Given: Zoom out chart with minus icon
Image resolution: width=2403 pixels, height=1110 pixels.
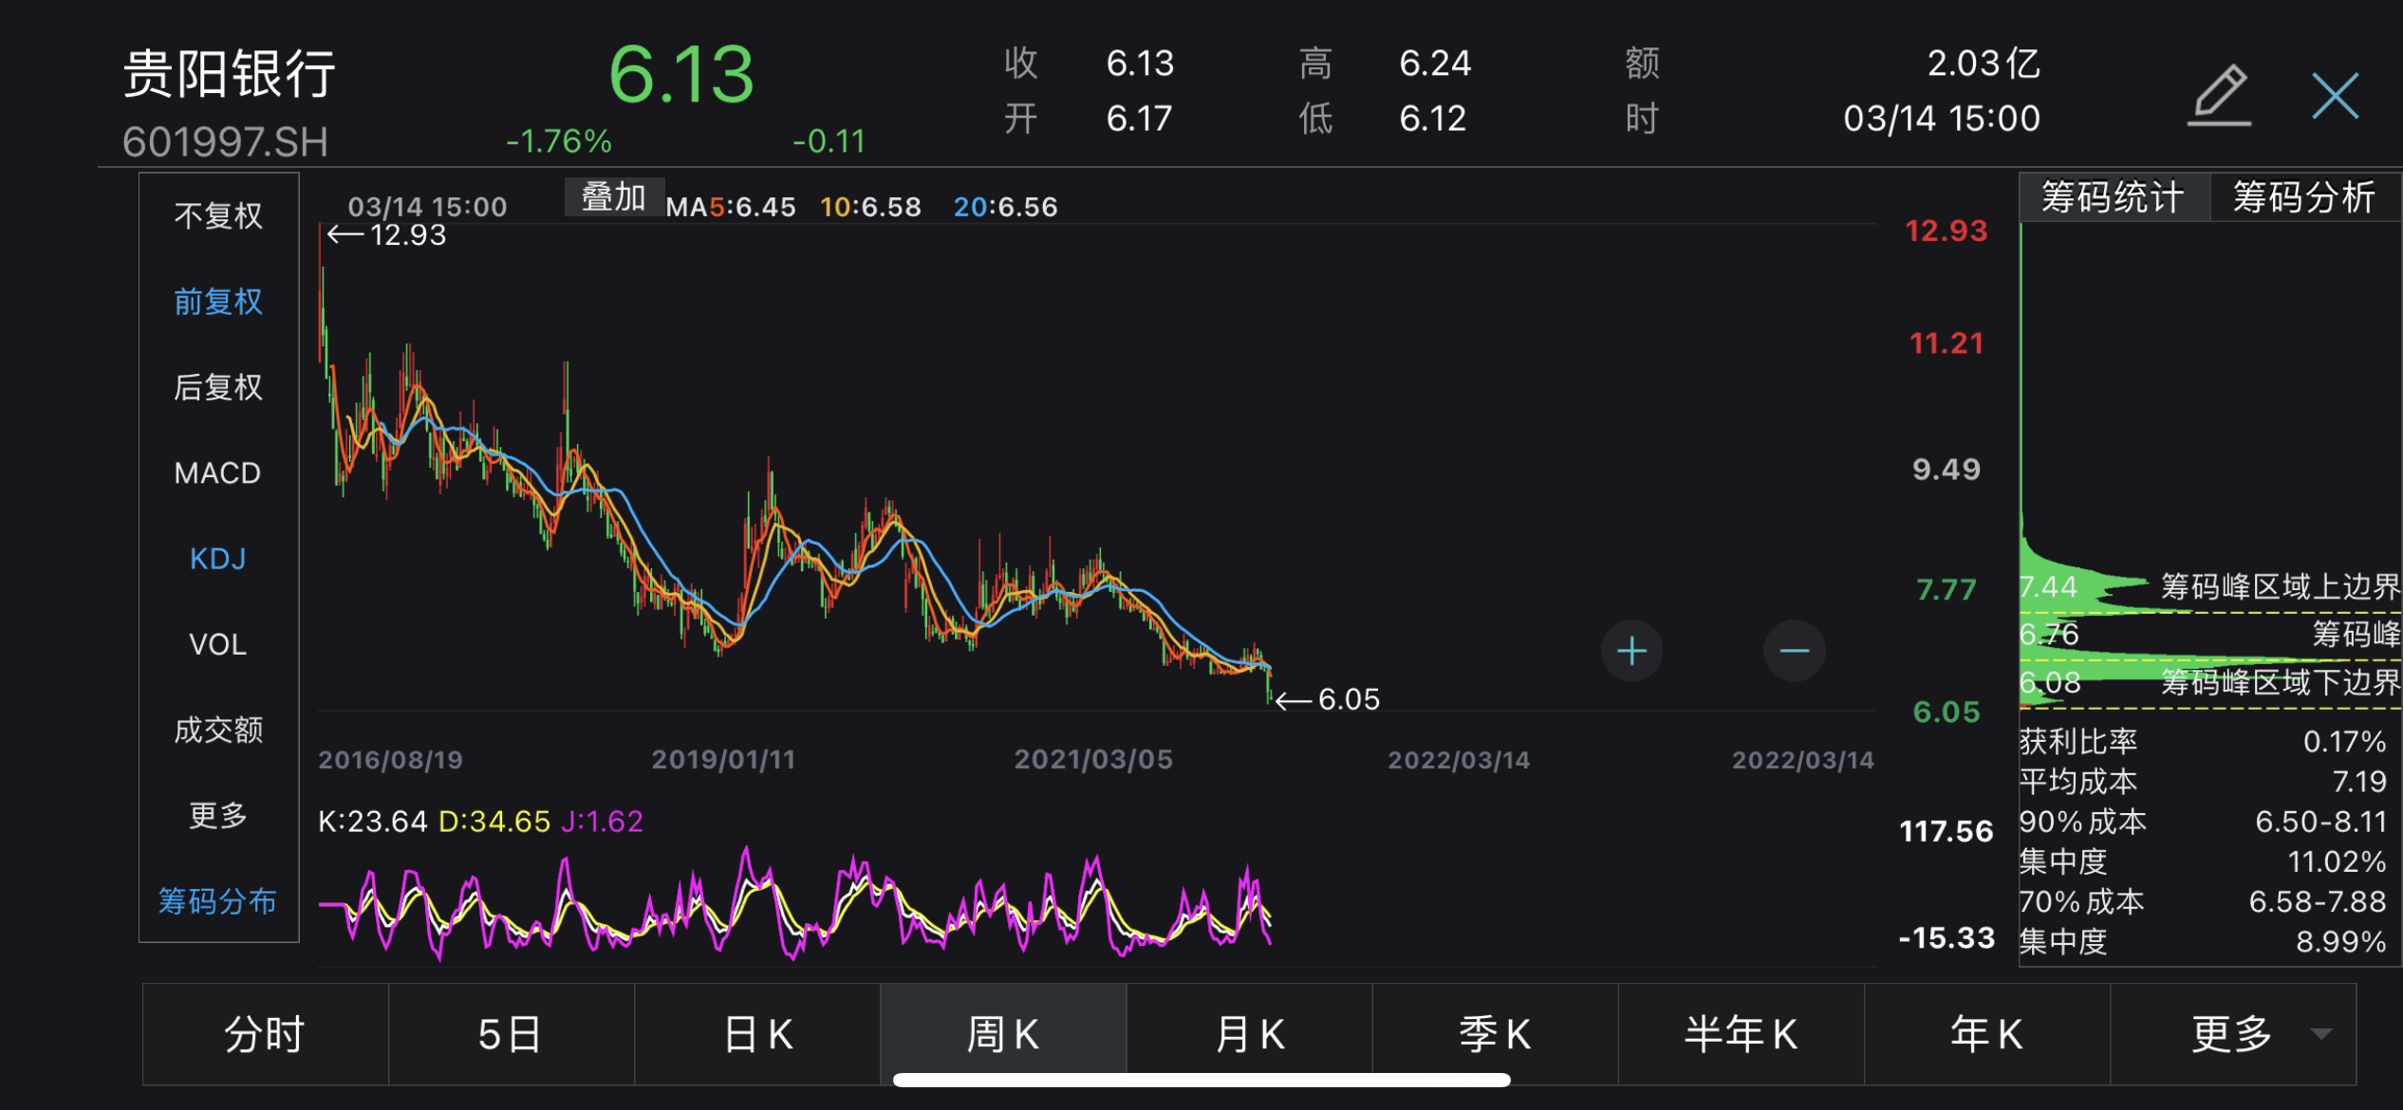Looking at the screenshot, I should click(x=1794, y=651).
